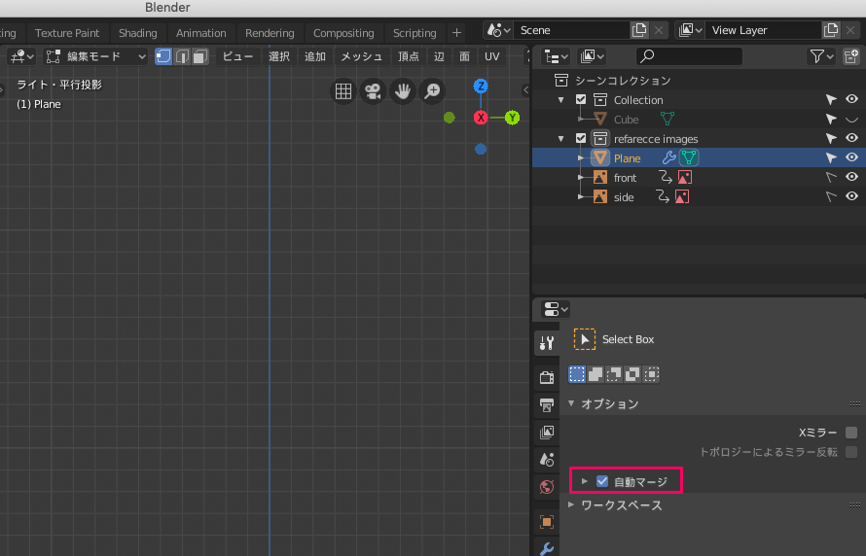Click the zoom view magnifier icon

coord(432,91)
